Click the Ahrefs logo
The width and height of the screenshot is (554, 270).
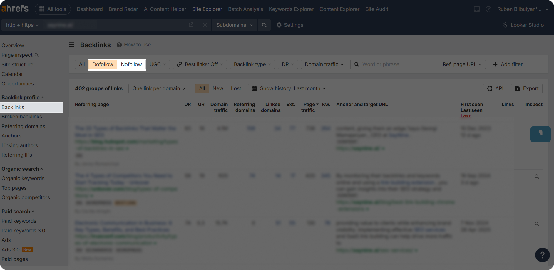click(x=15, y=9)
